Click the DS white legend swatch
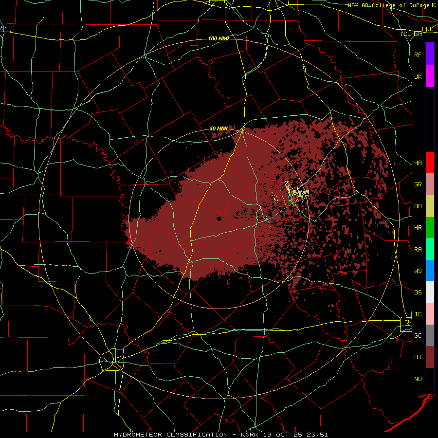The image size is (438, 438). coord(430,292)
